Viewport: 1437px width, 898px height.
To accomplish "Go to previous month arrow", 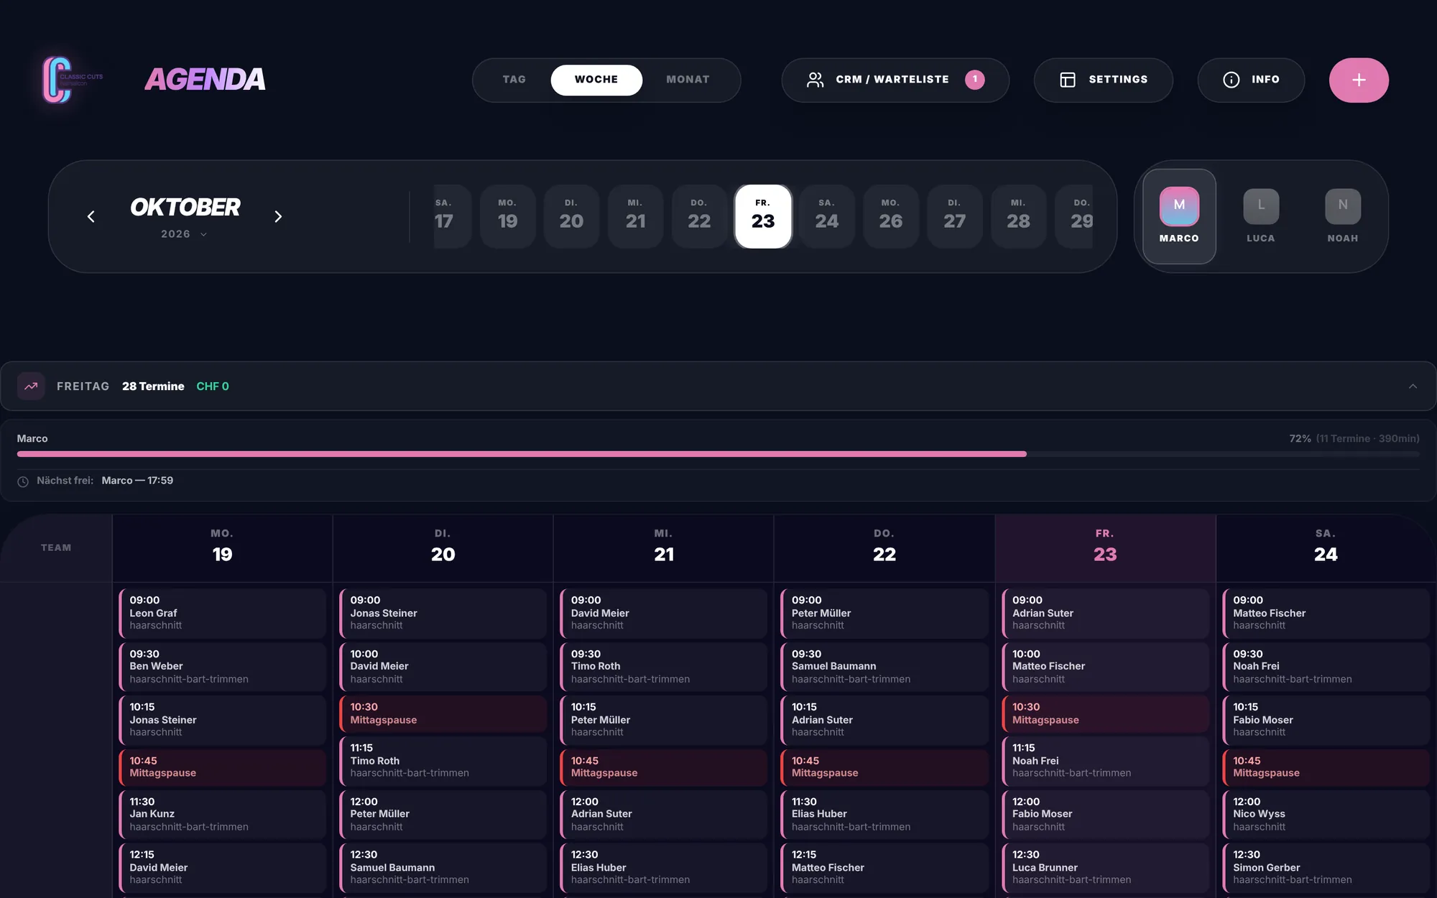I will pos(91,216).
